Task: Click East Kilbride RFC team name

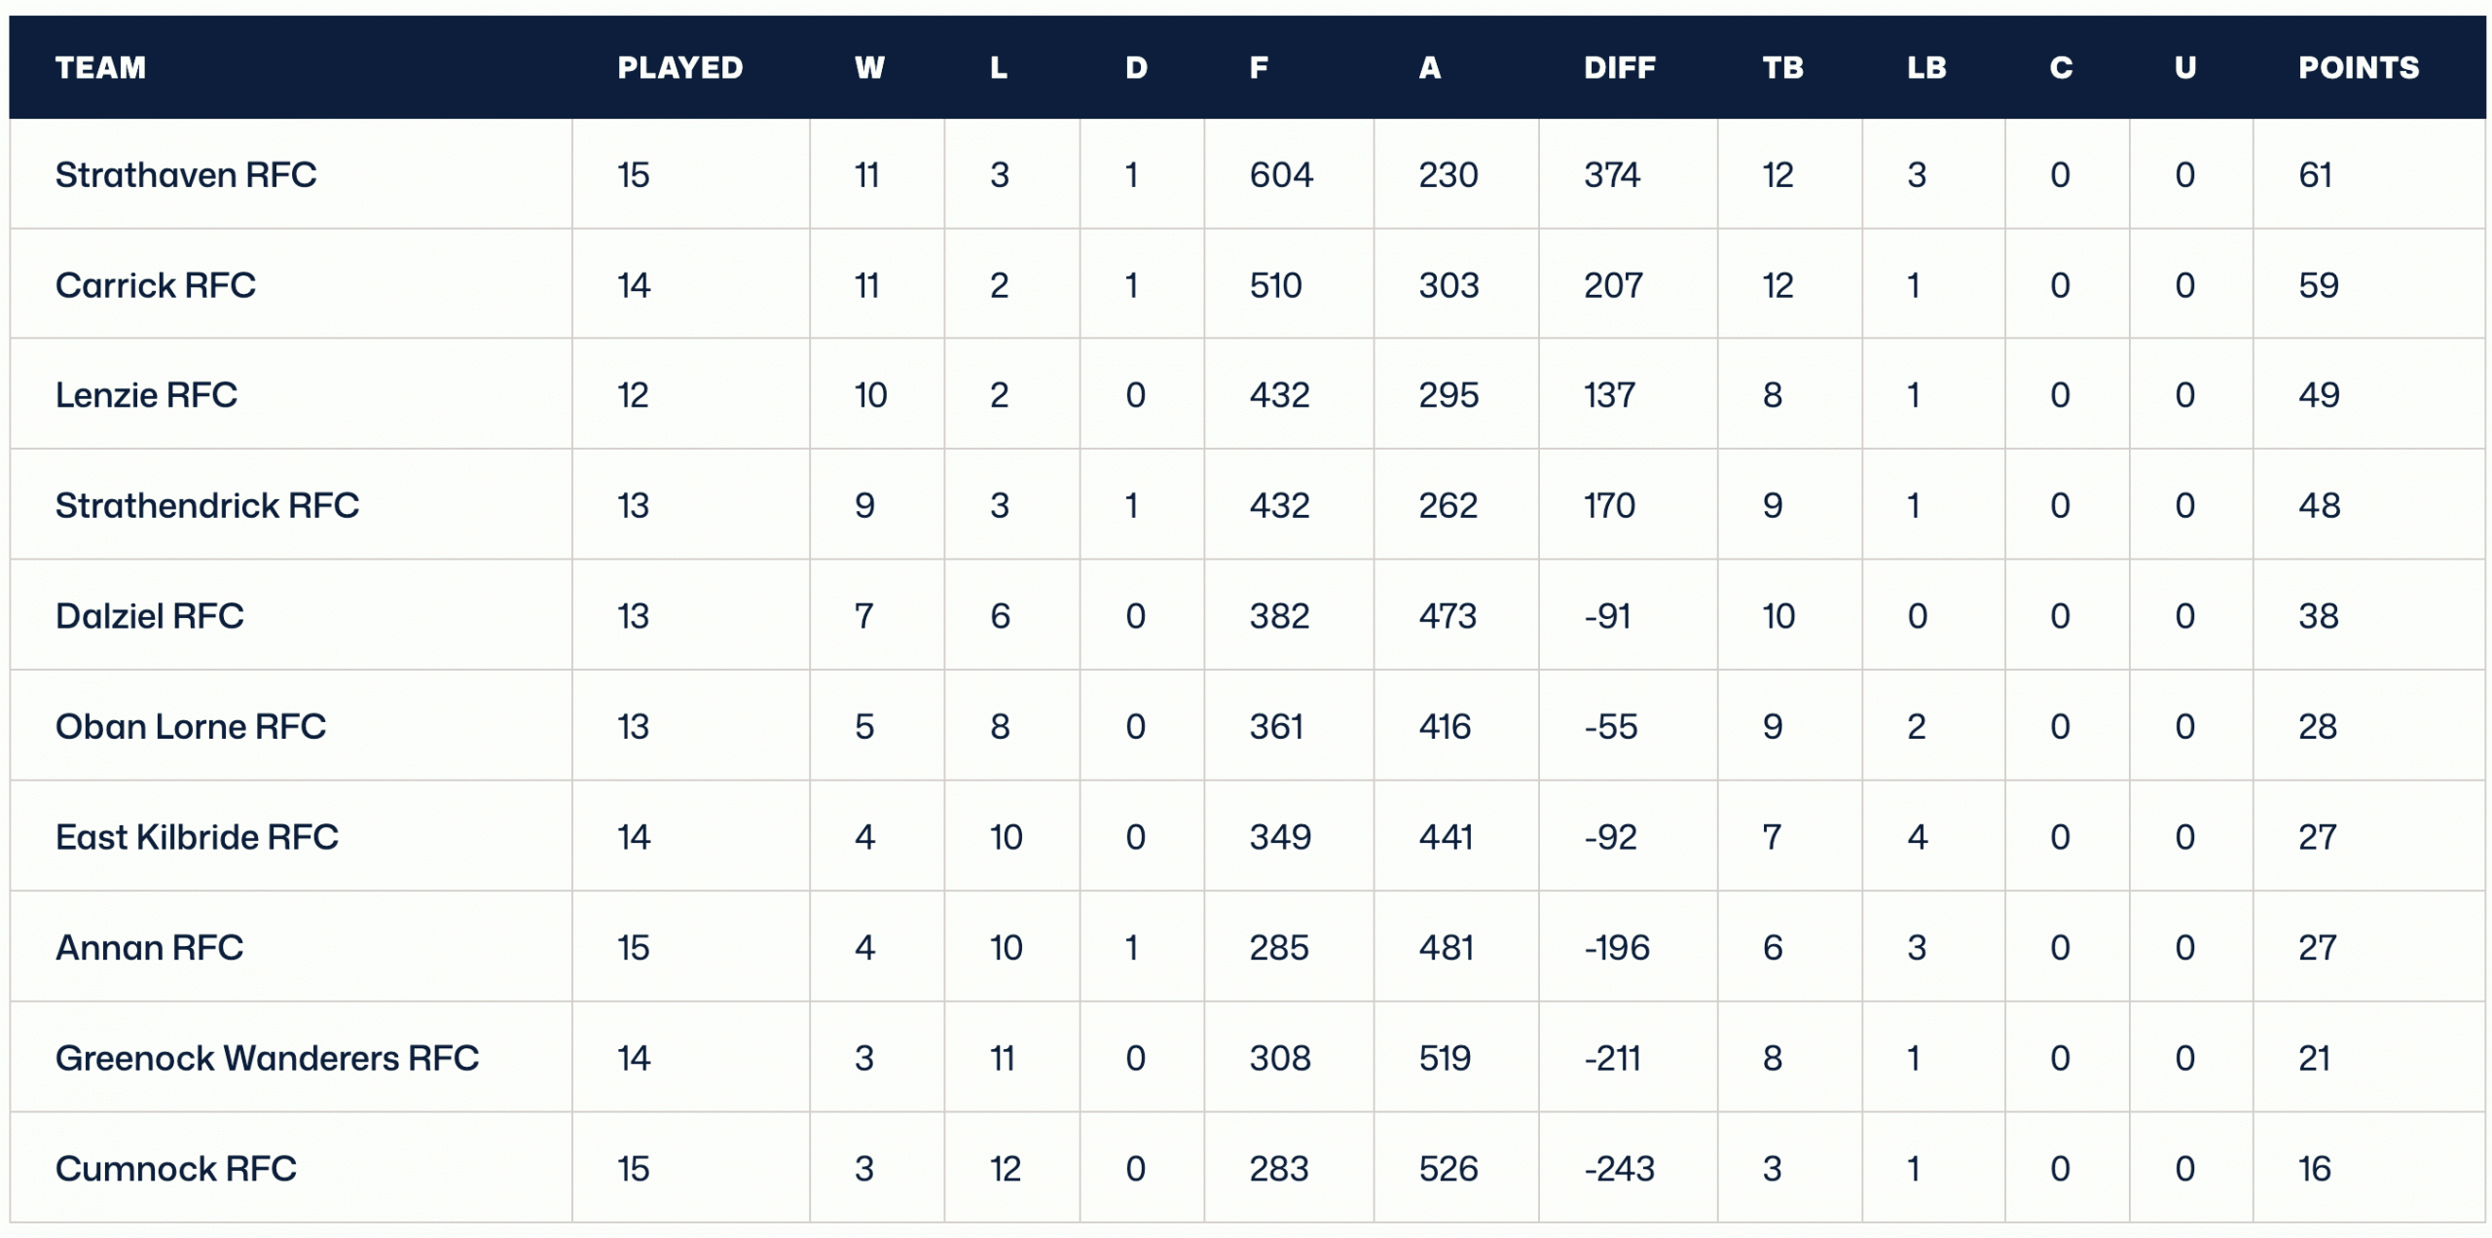Action: click(x=196, y=837)
